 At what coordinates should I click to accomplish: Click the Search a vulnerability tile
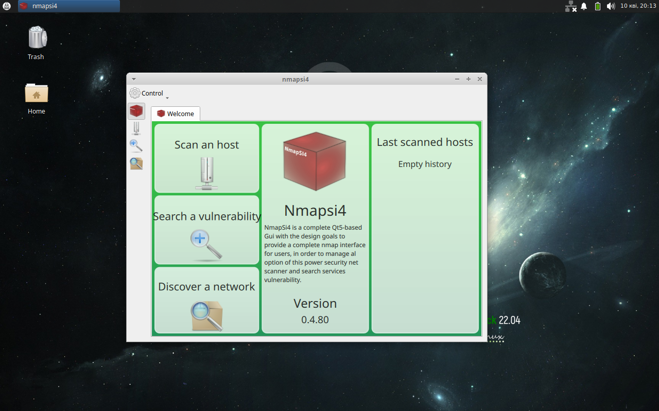(x=206, y=230)
